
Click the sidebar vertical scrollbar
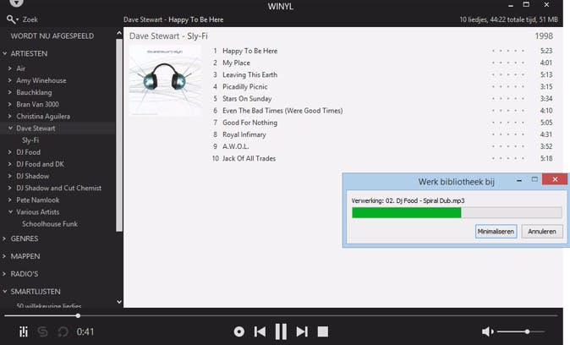pos(119,135)
